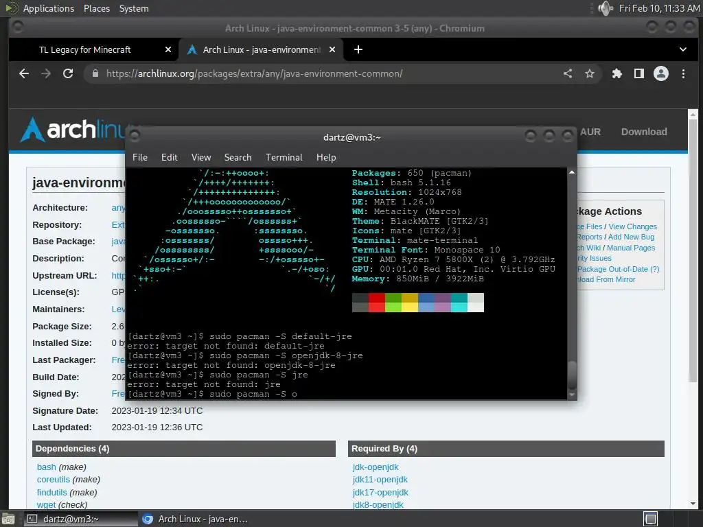The width and height of the screenshot is (703, 527).
Task: Open AUR link in Arch header
Action: [x=590, y=132]
